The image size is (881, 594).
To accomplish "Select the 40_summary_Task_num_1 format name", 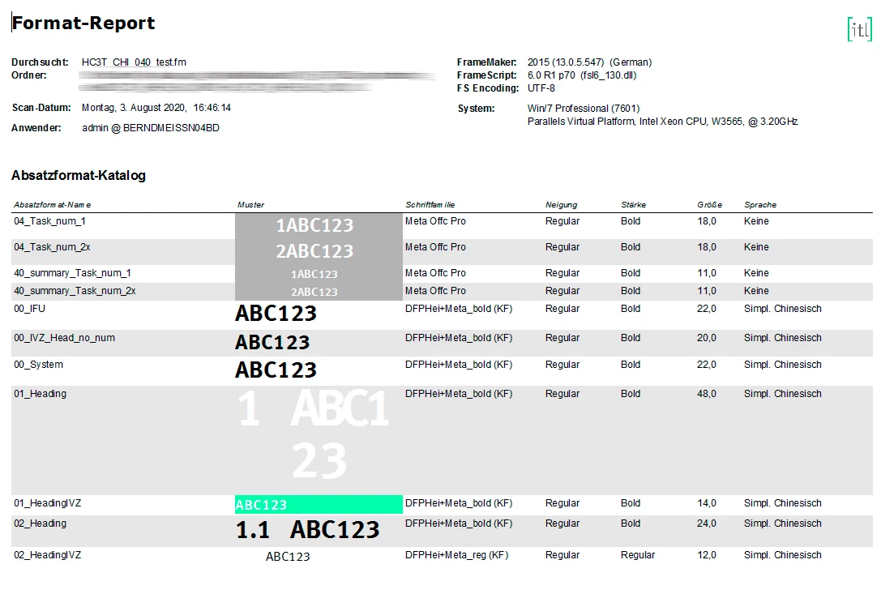I will tap(72, 273).
